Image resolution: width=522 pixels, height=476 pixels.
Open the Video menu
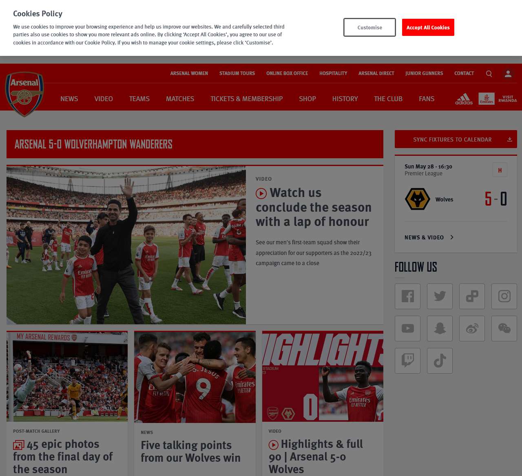(x=104, y=99)
